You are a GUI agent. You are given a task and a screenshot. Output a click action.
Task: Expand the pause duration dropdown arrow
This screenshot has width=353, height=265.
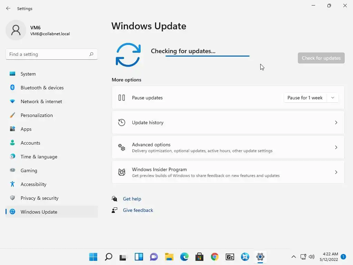[x=333, y=98]
